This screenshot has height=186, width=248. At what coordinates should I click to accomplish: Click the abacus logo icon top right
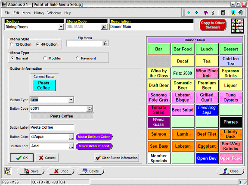(237, 26)
